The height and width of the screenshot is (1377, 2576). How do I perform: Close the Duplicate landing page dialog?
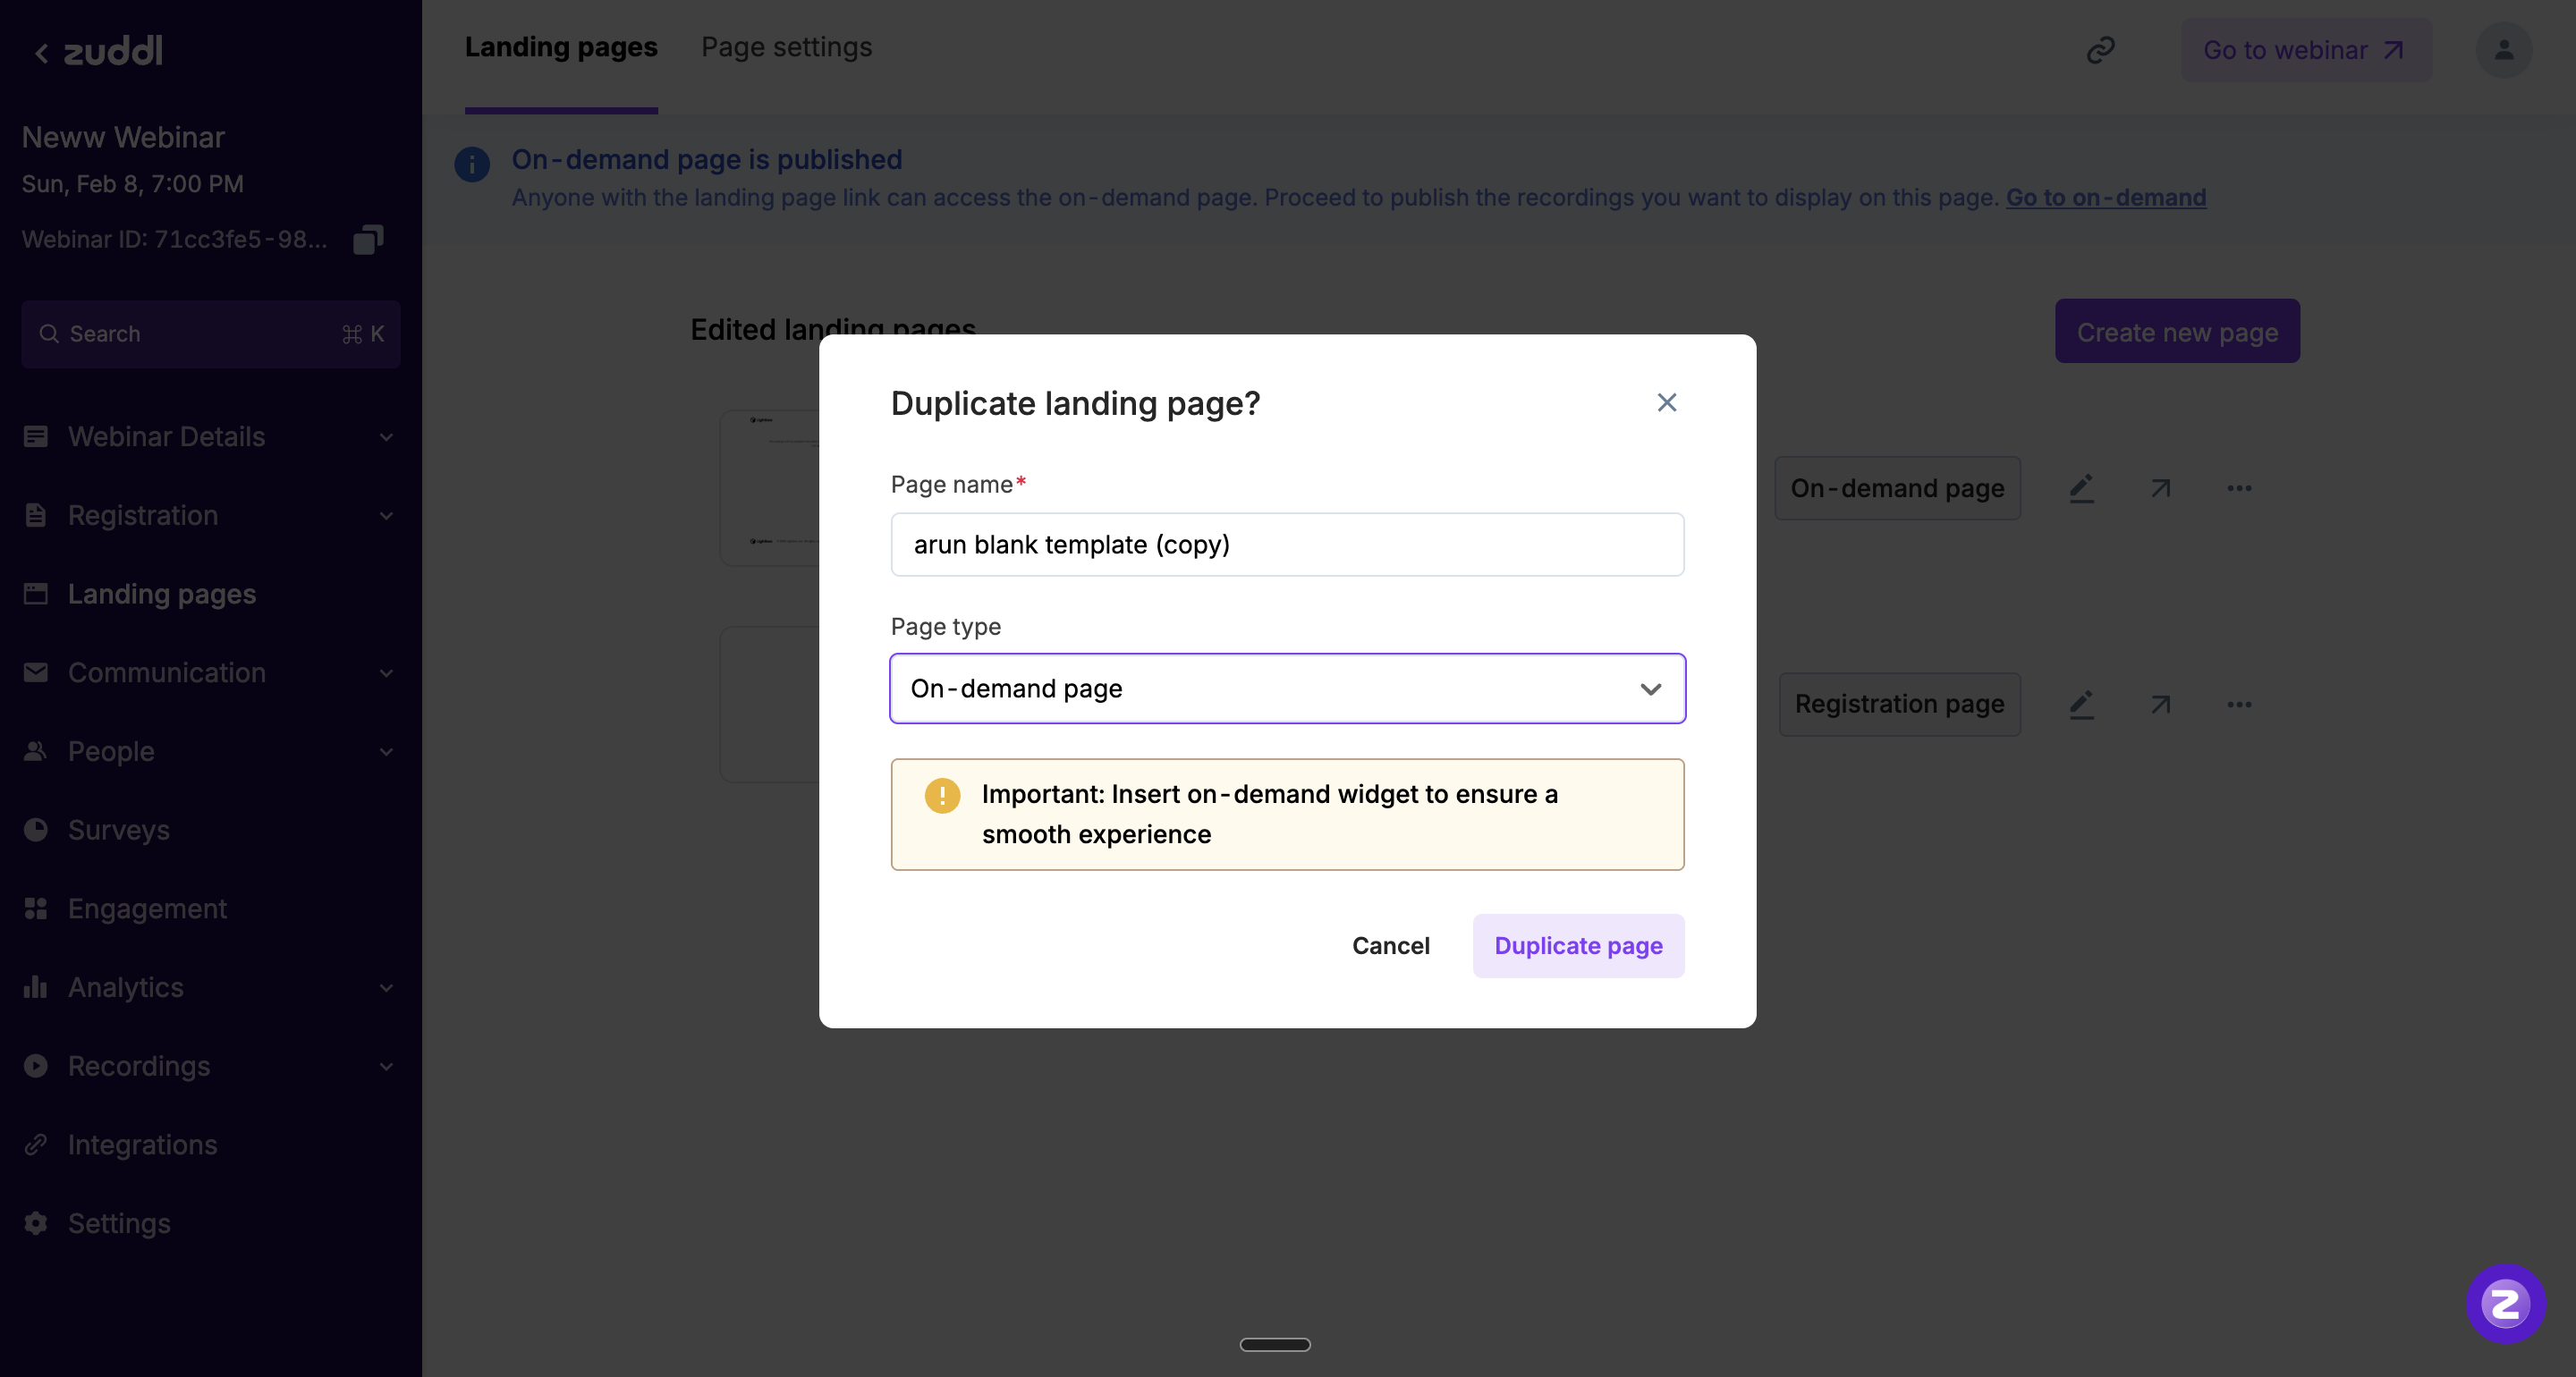(1666, 402)
